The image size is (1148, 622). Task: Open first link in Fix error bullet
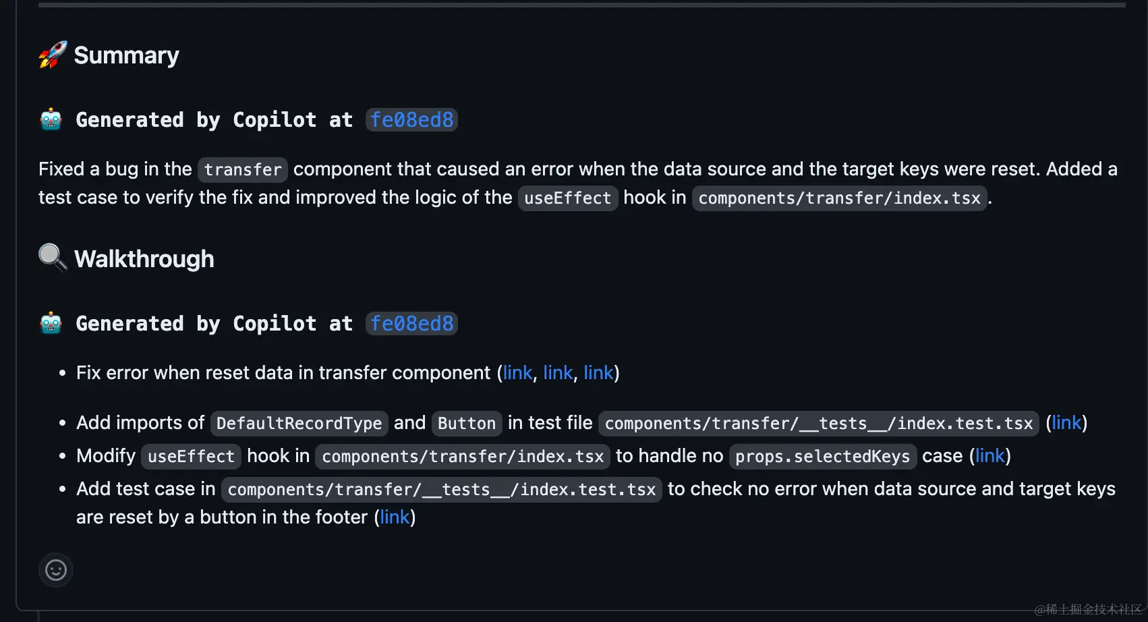[517, 372]
